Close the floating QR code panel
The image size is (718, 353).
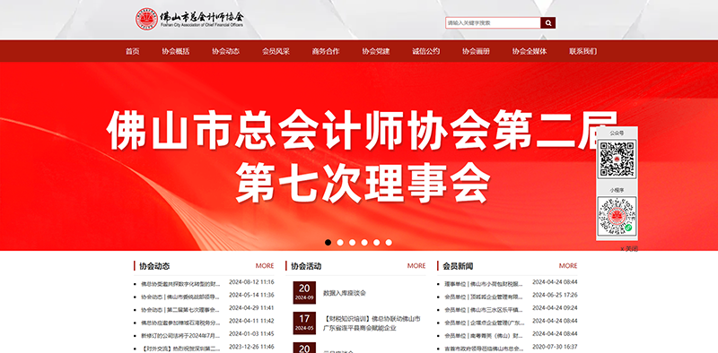629,249
